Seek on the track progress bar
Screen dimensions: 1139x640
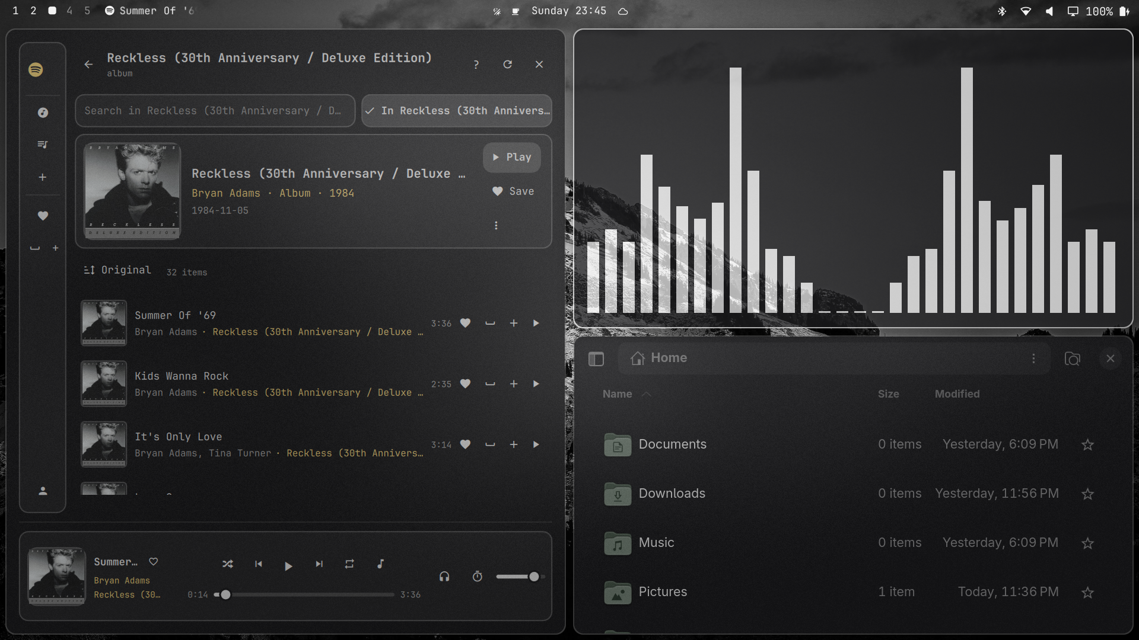pyautogui.click(x=304, y=594)
